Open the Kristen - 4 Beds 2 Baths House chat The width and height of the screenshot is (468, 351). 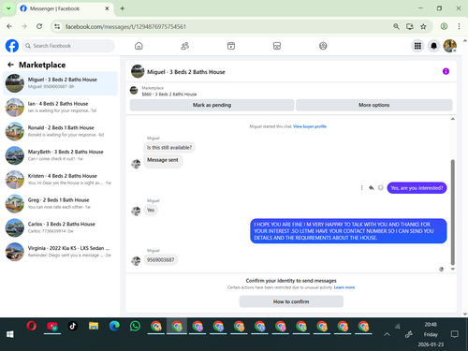pos(60,179)
